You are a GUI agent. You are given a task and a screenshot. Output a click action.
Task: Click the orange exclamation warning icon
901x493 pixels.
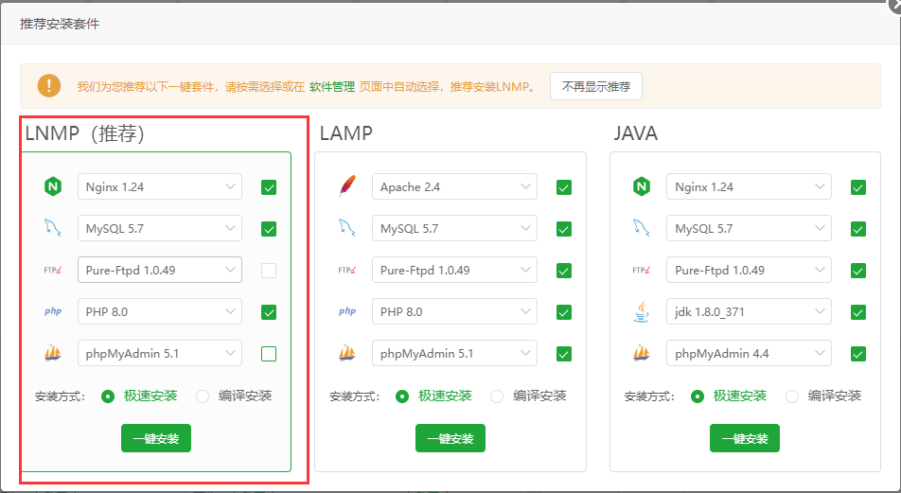pos(49,86)
